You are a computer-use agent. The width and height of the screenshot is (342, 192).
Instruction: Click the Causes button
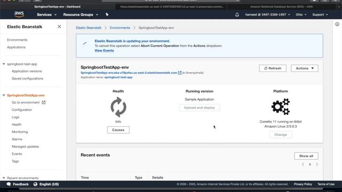118,130
